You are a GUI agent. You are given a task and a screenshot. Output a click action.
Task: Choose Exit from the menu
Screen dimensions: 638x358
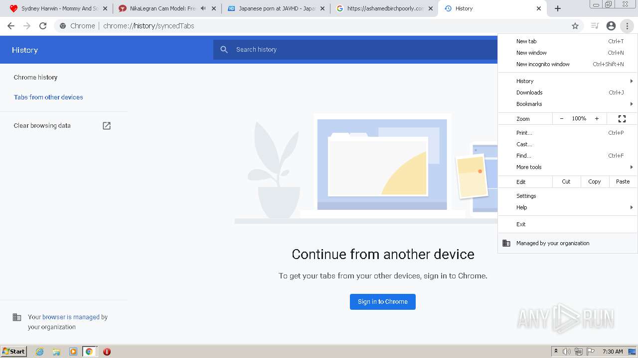pyautogui.click(x=567, y=224)
